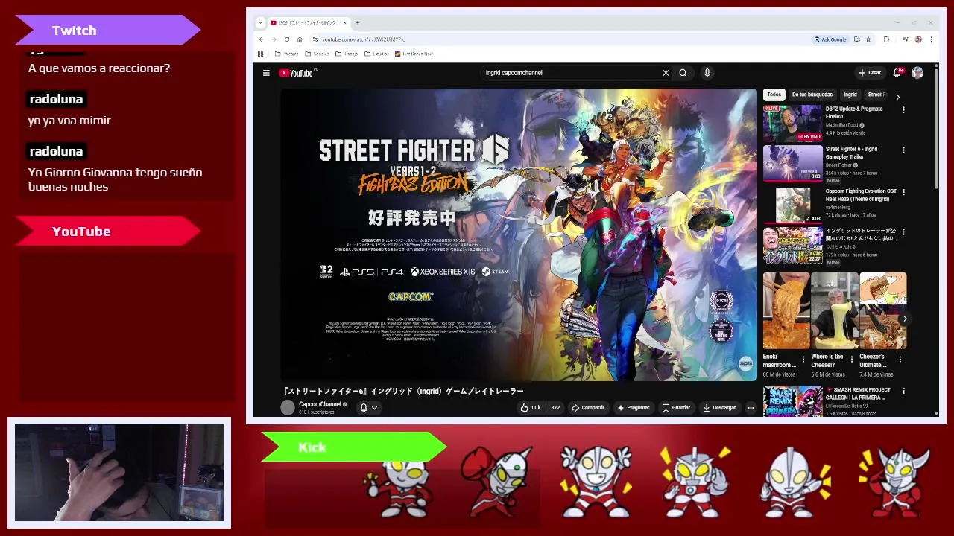
Task: Open options for Ingrid Gameplay Trailer
Action: point(903,150)
